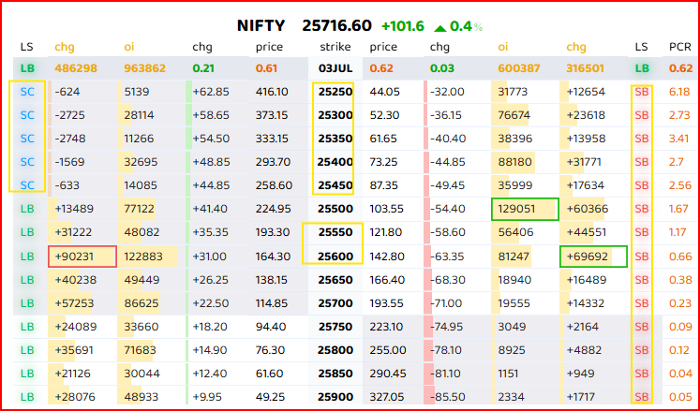Select strike 25900

[335, 397]
